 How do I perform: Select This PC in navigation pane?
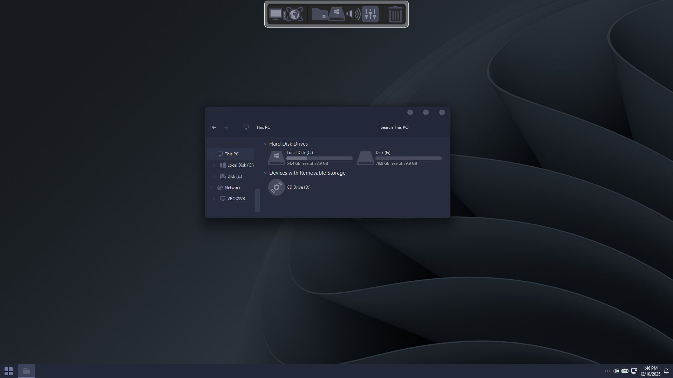coord(231,154)
